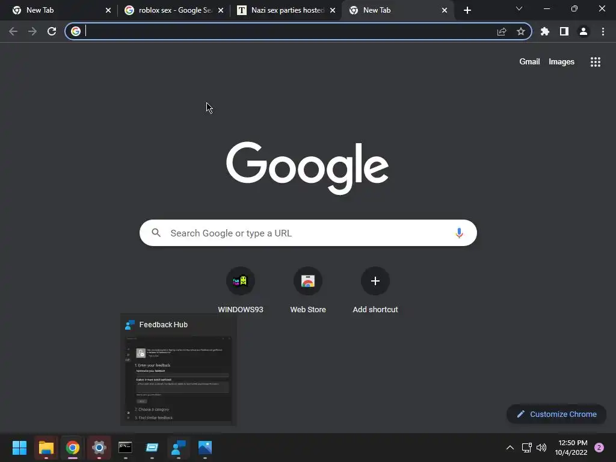Open the profile avatar menu
The image size is (616, 462).
coord(584,31)
